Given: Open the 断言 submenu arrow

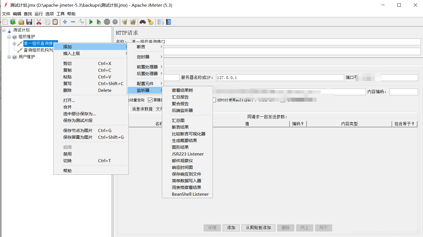Looking at the screenshot, I should [x=161, y=47].
